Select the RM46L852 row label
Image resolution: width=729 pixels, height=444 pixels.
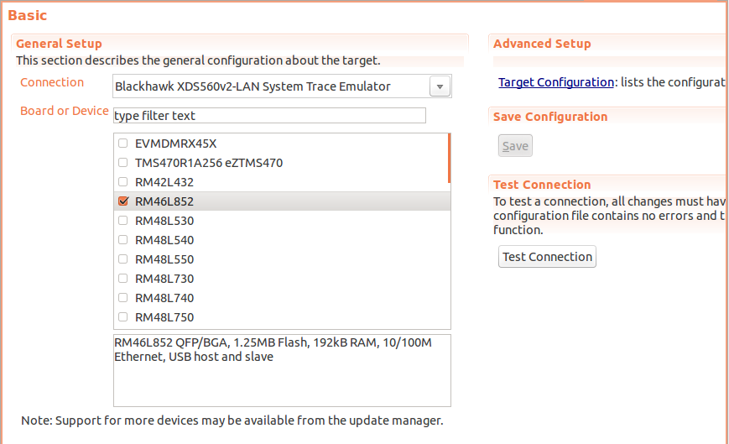[x=164, y=201]
